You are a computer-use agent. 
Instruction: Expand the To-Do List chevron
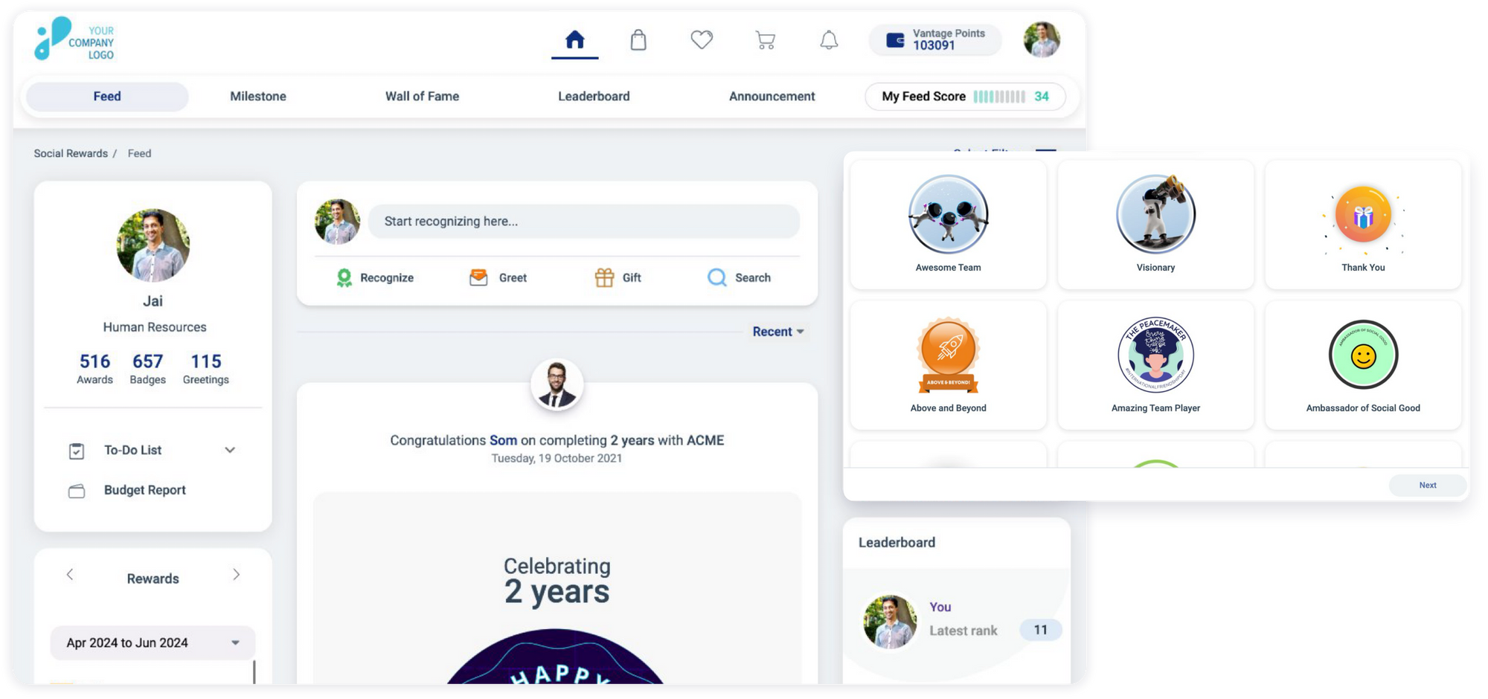[x=230, y=450]
